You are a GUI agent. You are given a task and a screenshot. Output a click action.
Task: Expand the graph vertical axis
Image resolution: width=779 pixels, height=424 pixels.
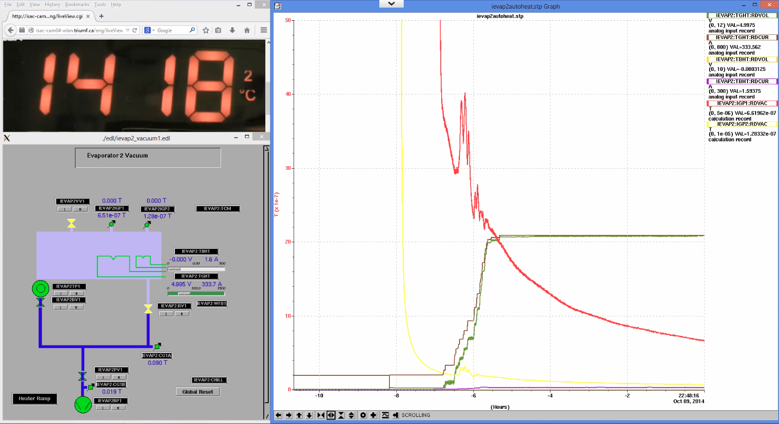[x=351, y=415]
